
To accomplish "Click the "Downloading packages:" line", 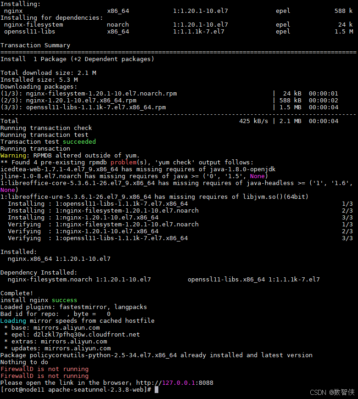I will [x=39, y=86].
